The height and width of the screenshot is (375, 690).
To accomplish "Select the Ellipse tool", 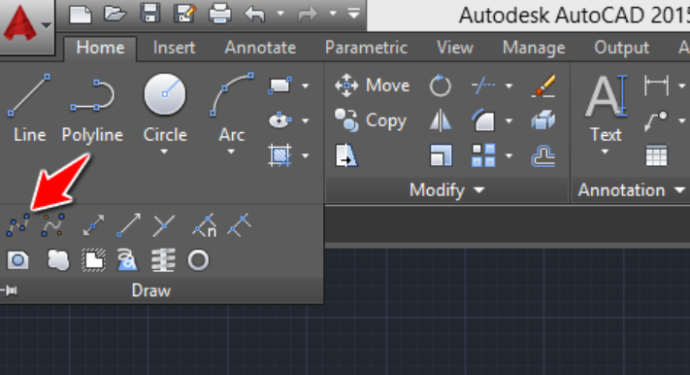I will 279,120.
